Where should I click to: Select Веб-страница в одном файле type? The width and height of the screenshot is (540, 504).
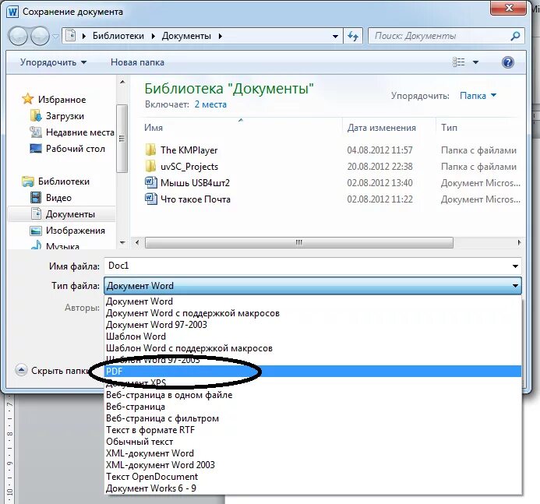pyautogui.click(x=313, y=395)
